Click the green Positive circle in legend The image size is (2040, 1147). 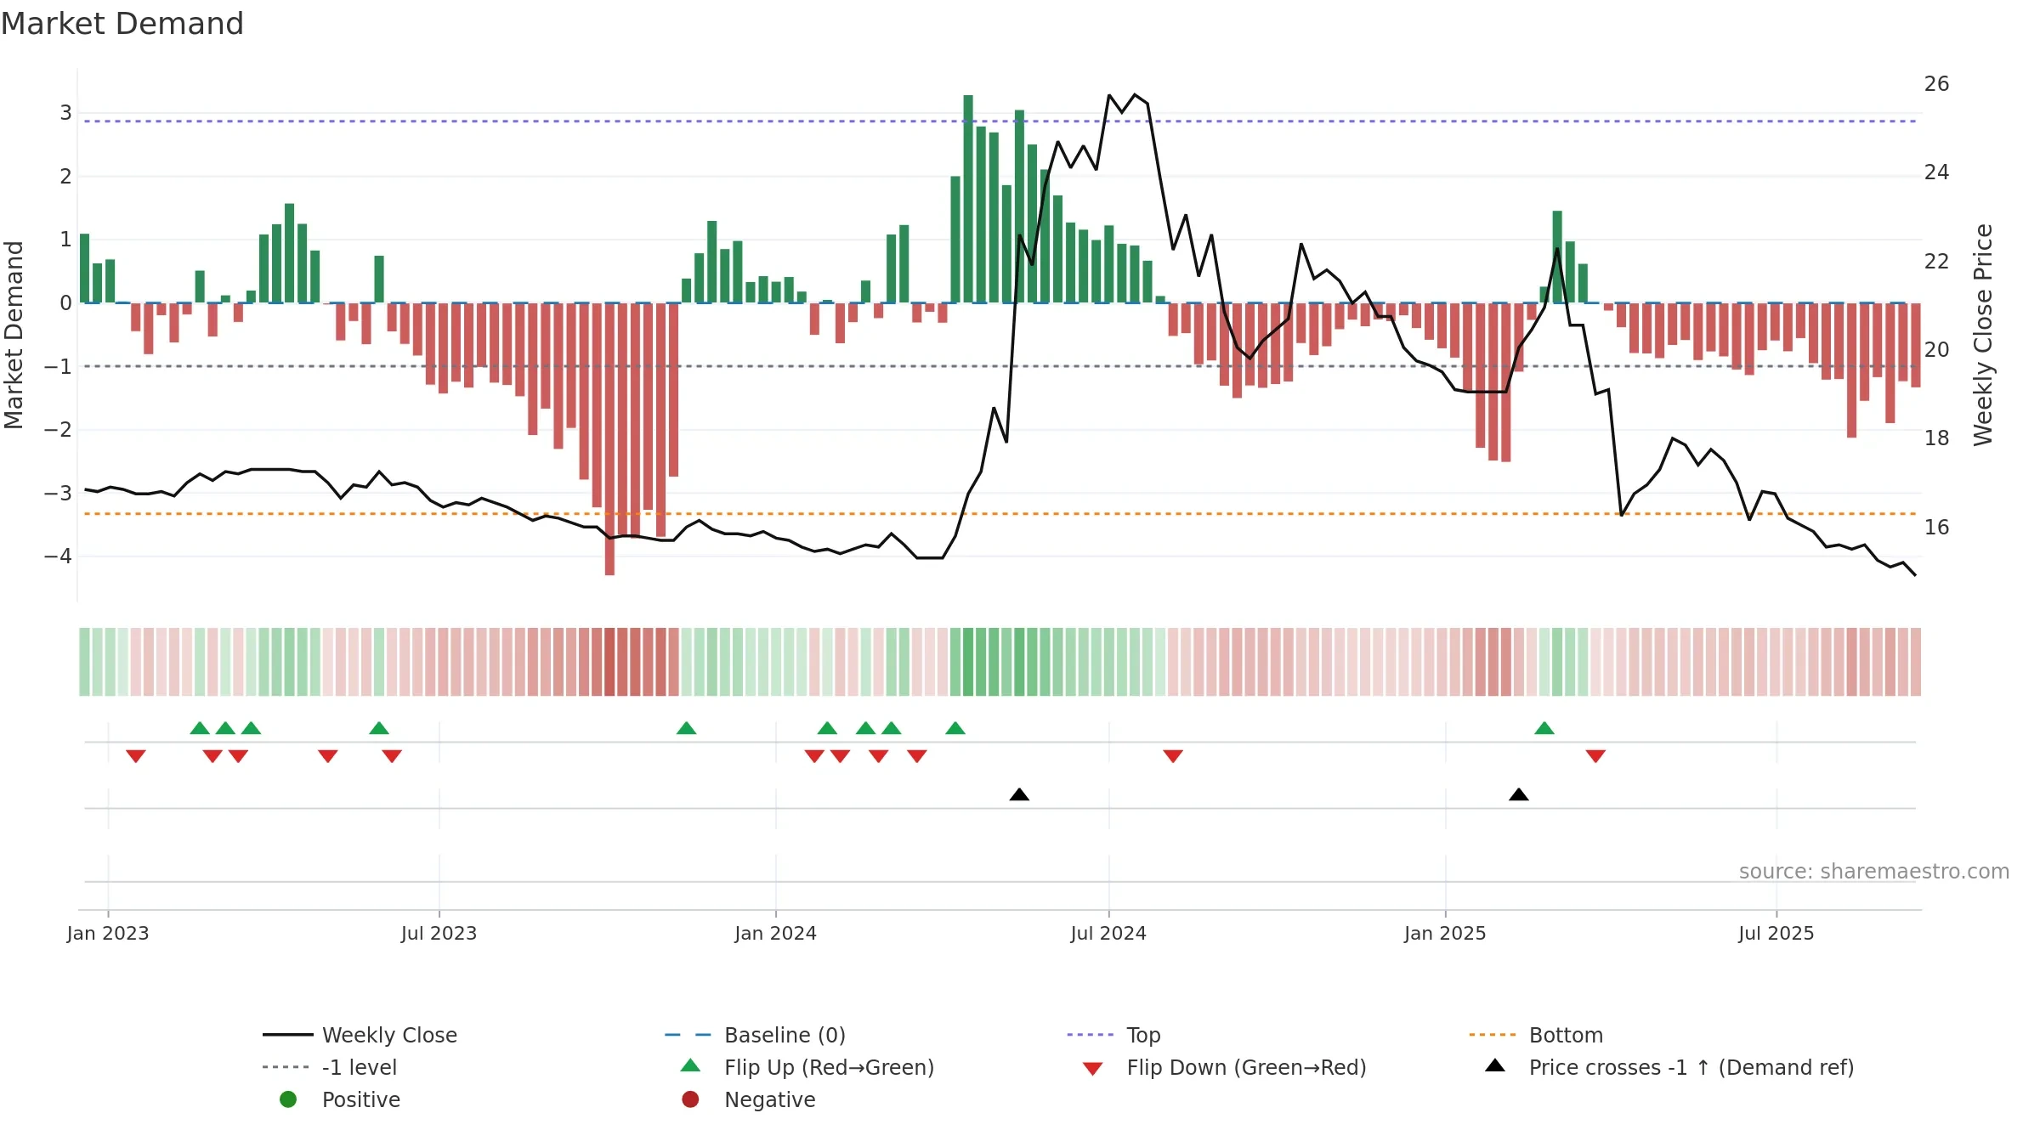click(288, 1099)
